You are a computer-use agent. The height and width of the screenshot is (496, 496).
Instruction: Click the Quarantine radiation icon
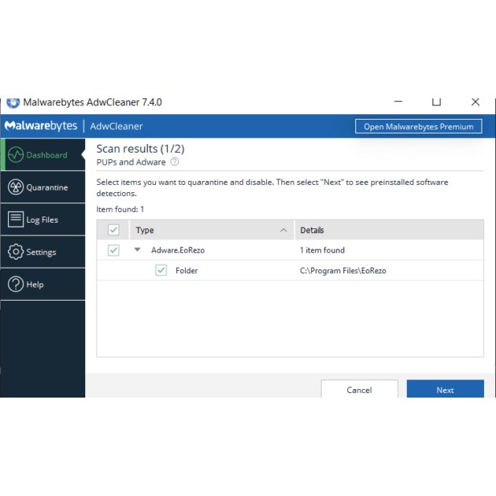(x=16, y=187)
